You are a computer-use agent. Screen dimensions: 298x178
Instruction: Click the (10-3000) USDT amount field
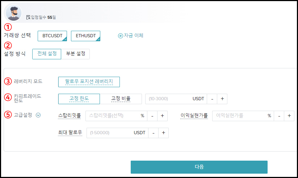(176, 99)
